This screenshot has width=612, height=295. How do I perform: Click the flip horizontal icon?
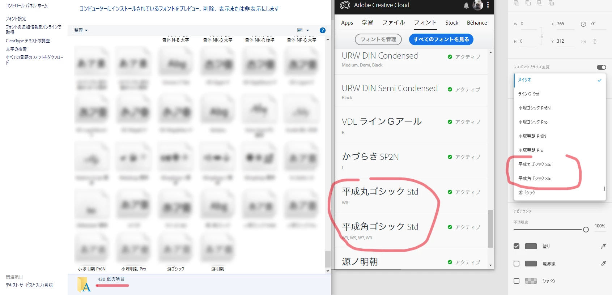tap(583, 42)
